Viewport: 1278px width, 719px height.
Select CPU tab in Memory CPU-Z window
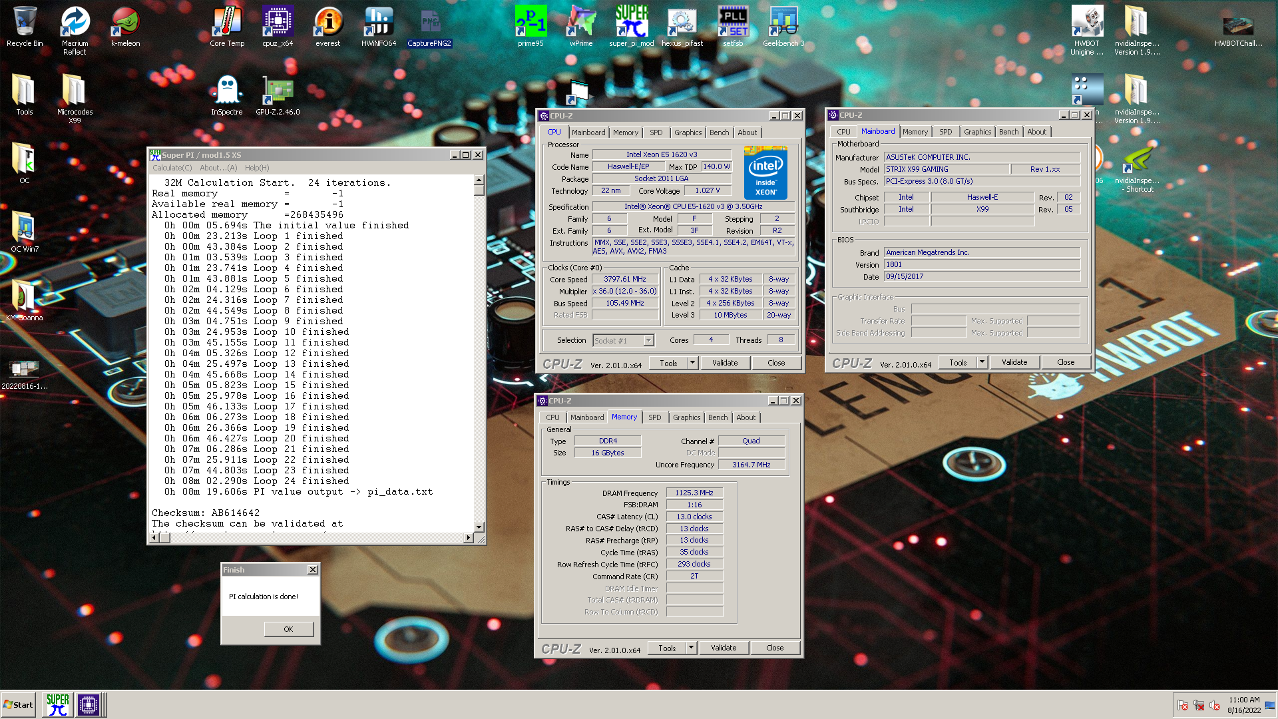(552, 417)
